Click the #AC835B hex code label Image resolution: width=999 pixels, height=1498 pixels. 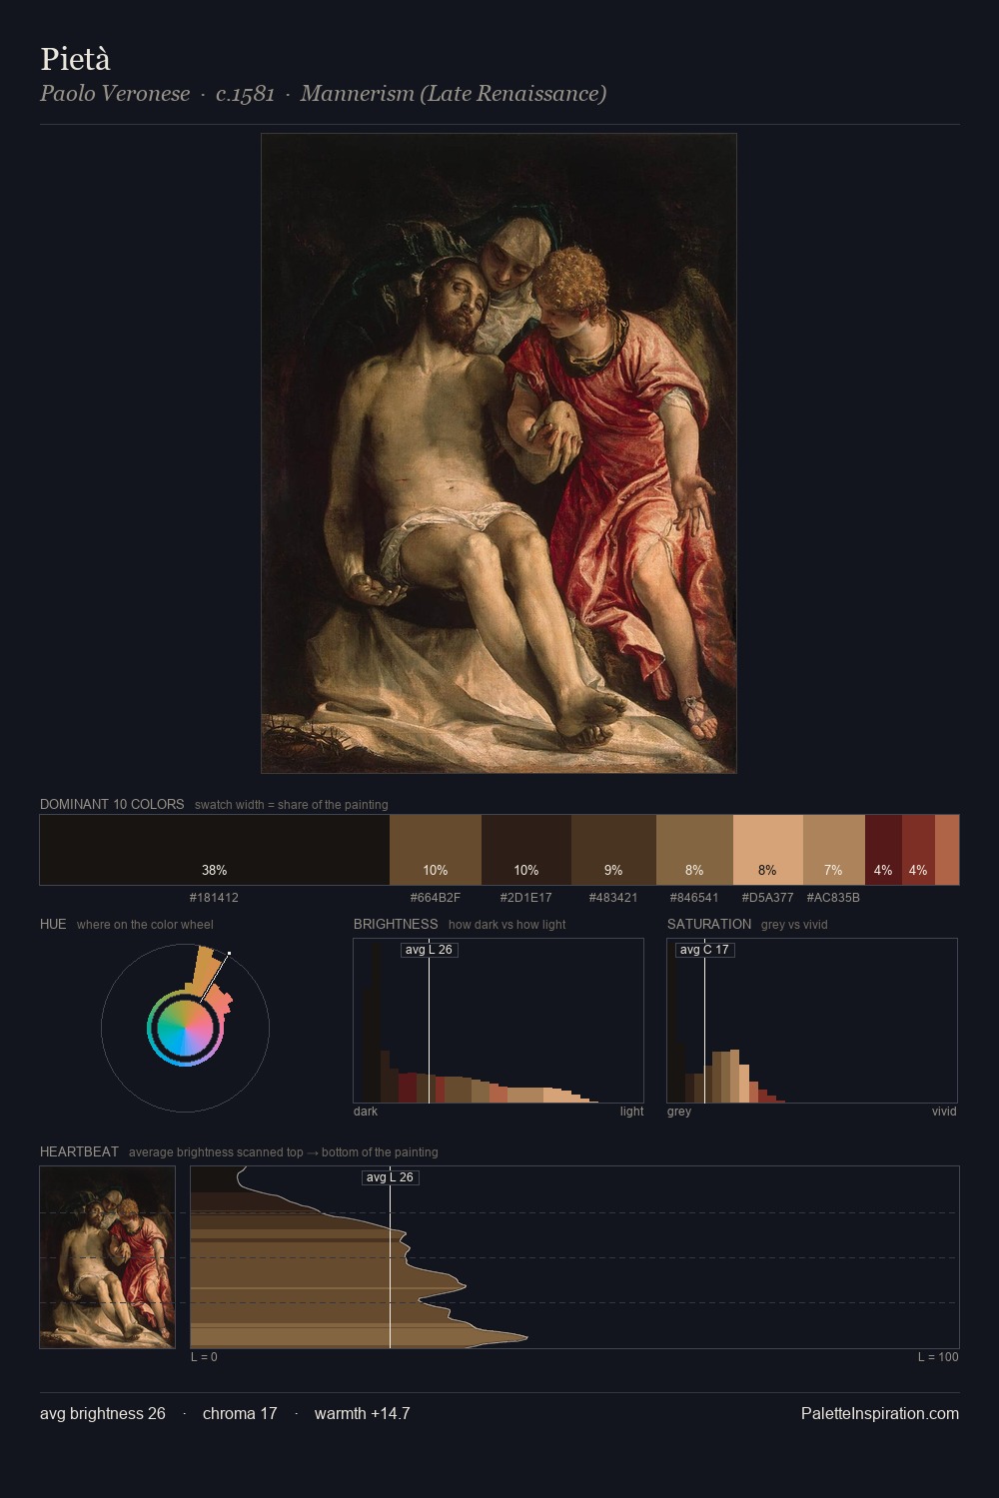coord(833,898)
